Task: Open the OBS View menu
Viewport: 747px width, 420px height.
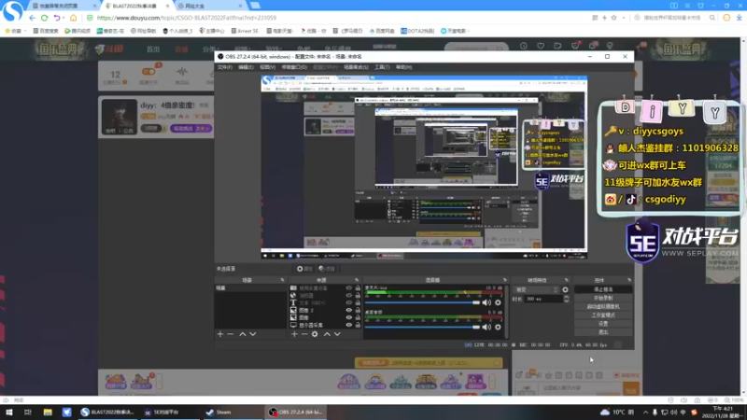Action: tap(267, 67)
